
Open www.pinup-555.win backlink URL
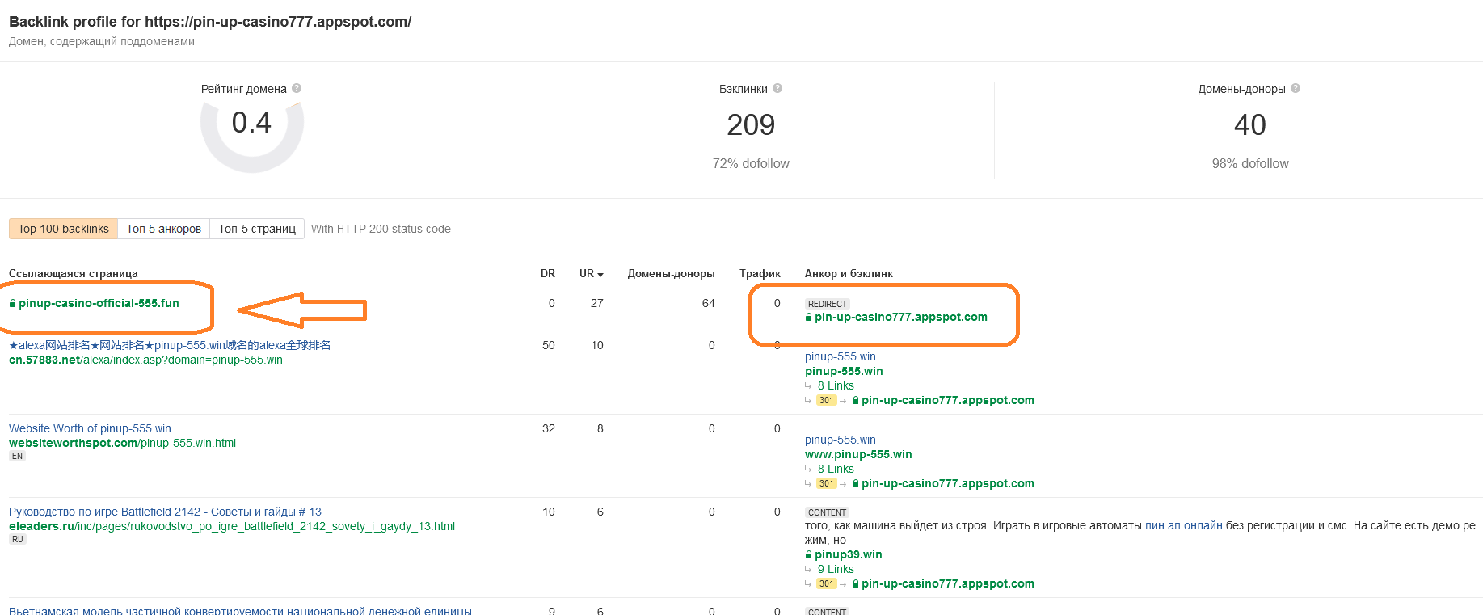(x=858, y=454)
